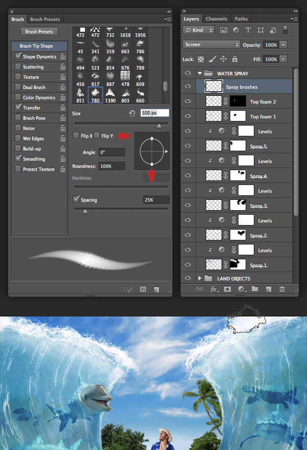Enable Color Dynamics checkbox
307x450 pixels.
[18, 97]
